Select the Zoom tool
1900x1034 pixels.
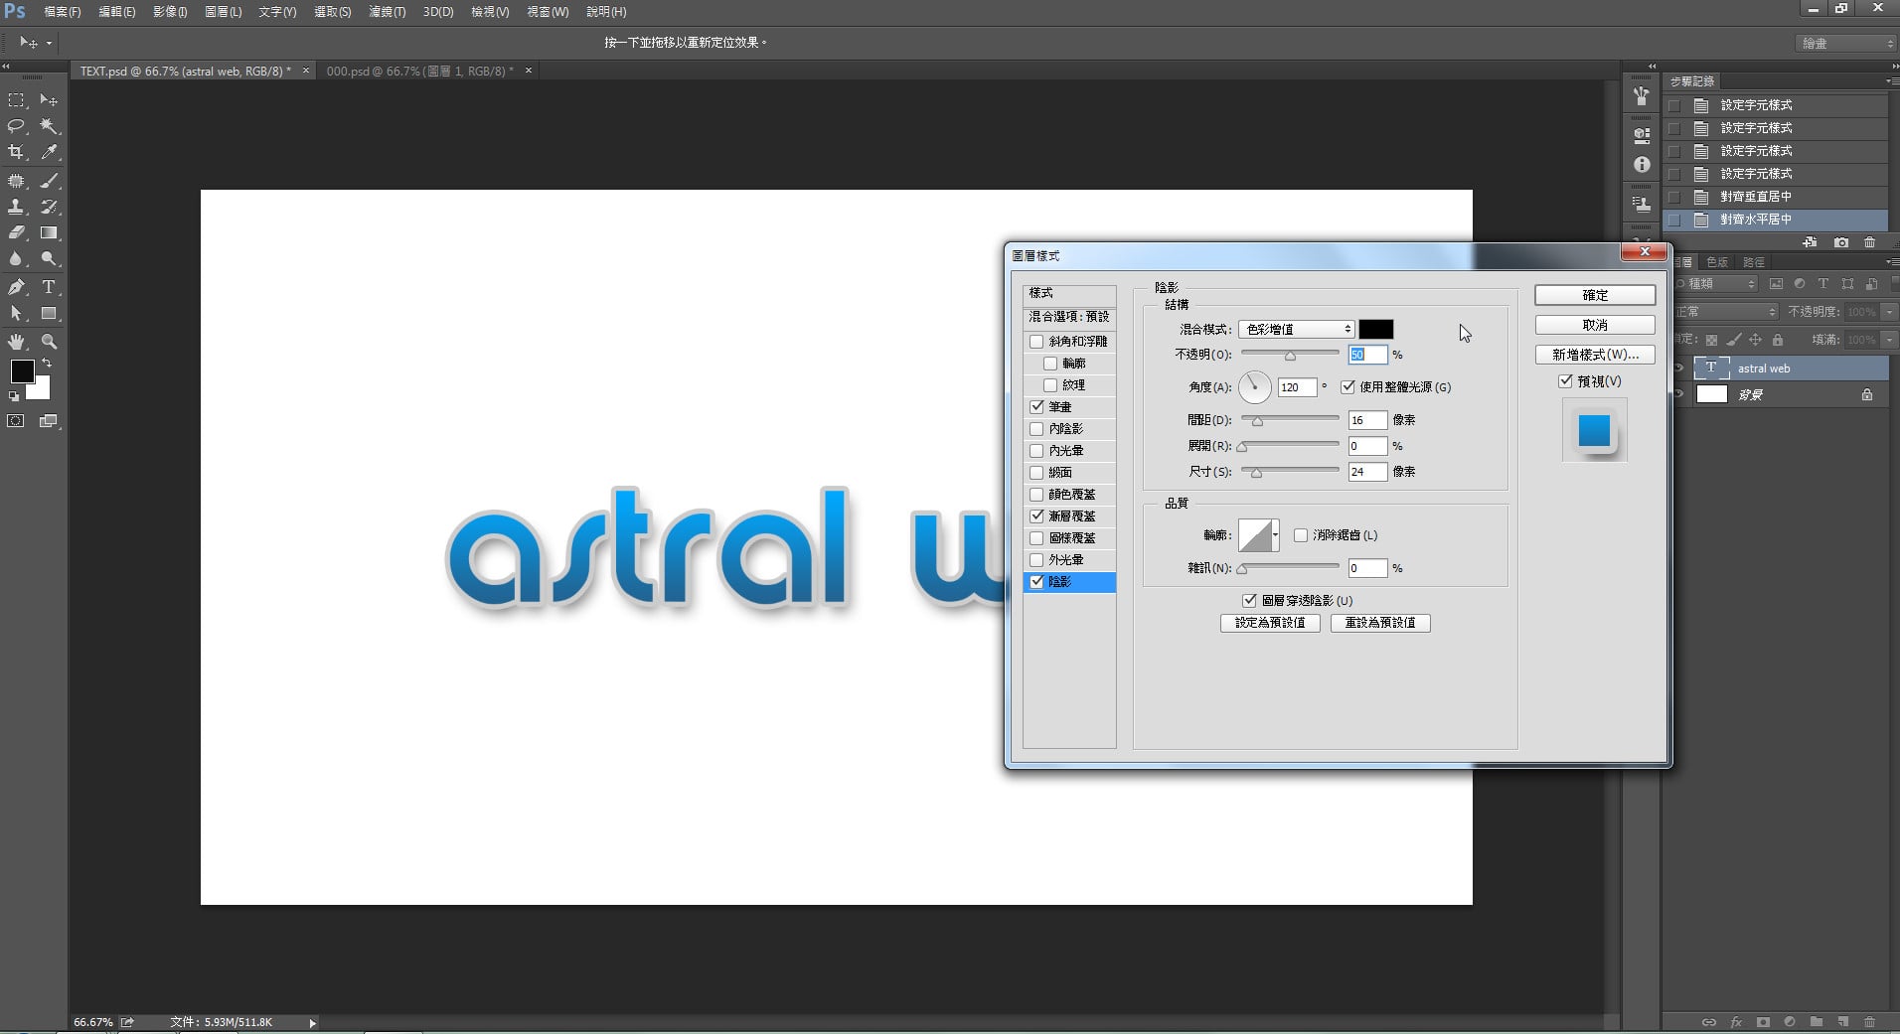[48, 341]
